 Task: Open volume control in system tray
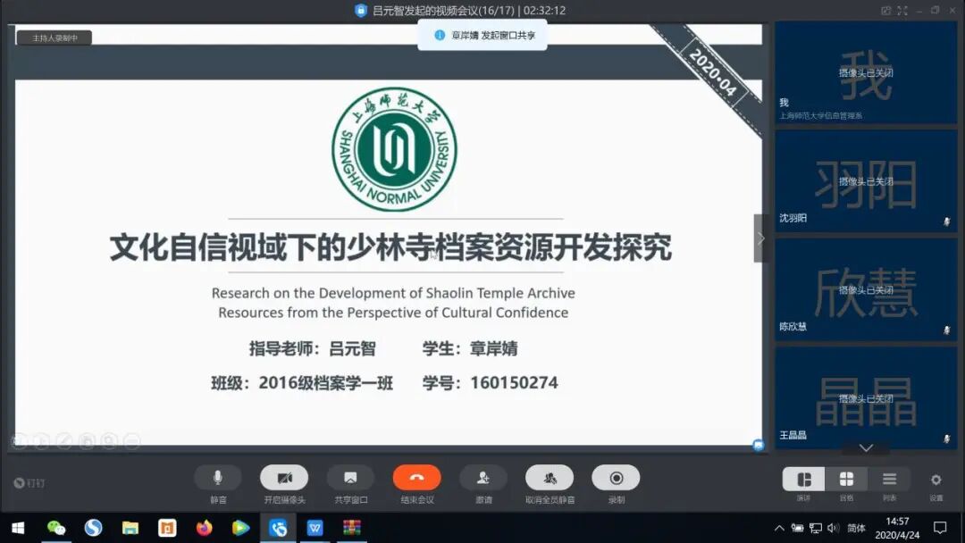click(834, 528)
